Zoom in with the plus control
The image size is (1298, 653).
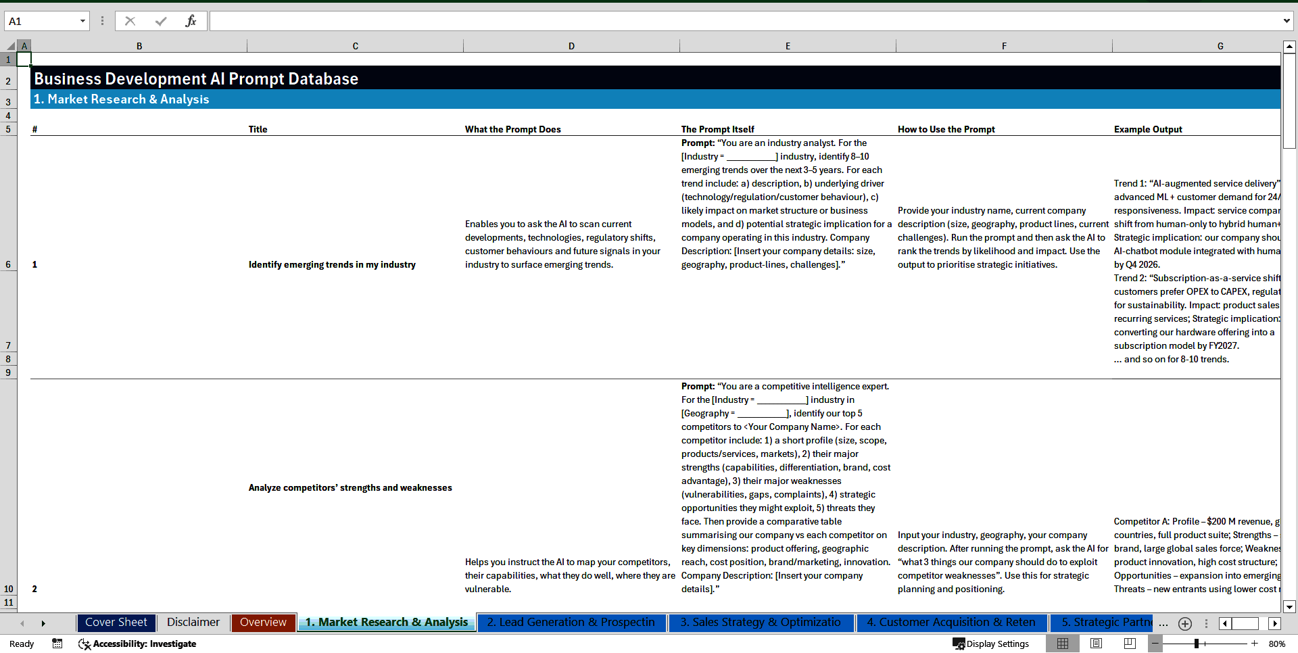pyautogui.click(x=1255, y=644)
